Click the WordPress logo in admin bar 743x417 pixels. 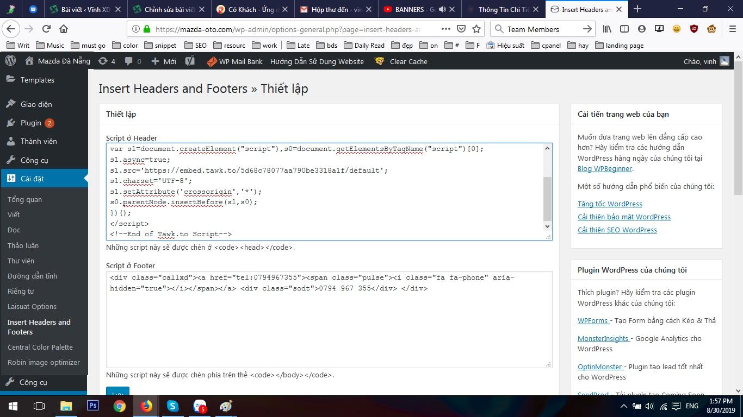(10, 61)
